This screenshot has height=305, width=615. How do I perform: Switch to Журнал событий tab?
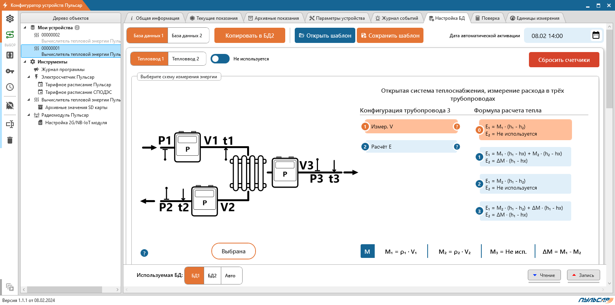397,18
